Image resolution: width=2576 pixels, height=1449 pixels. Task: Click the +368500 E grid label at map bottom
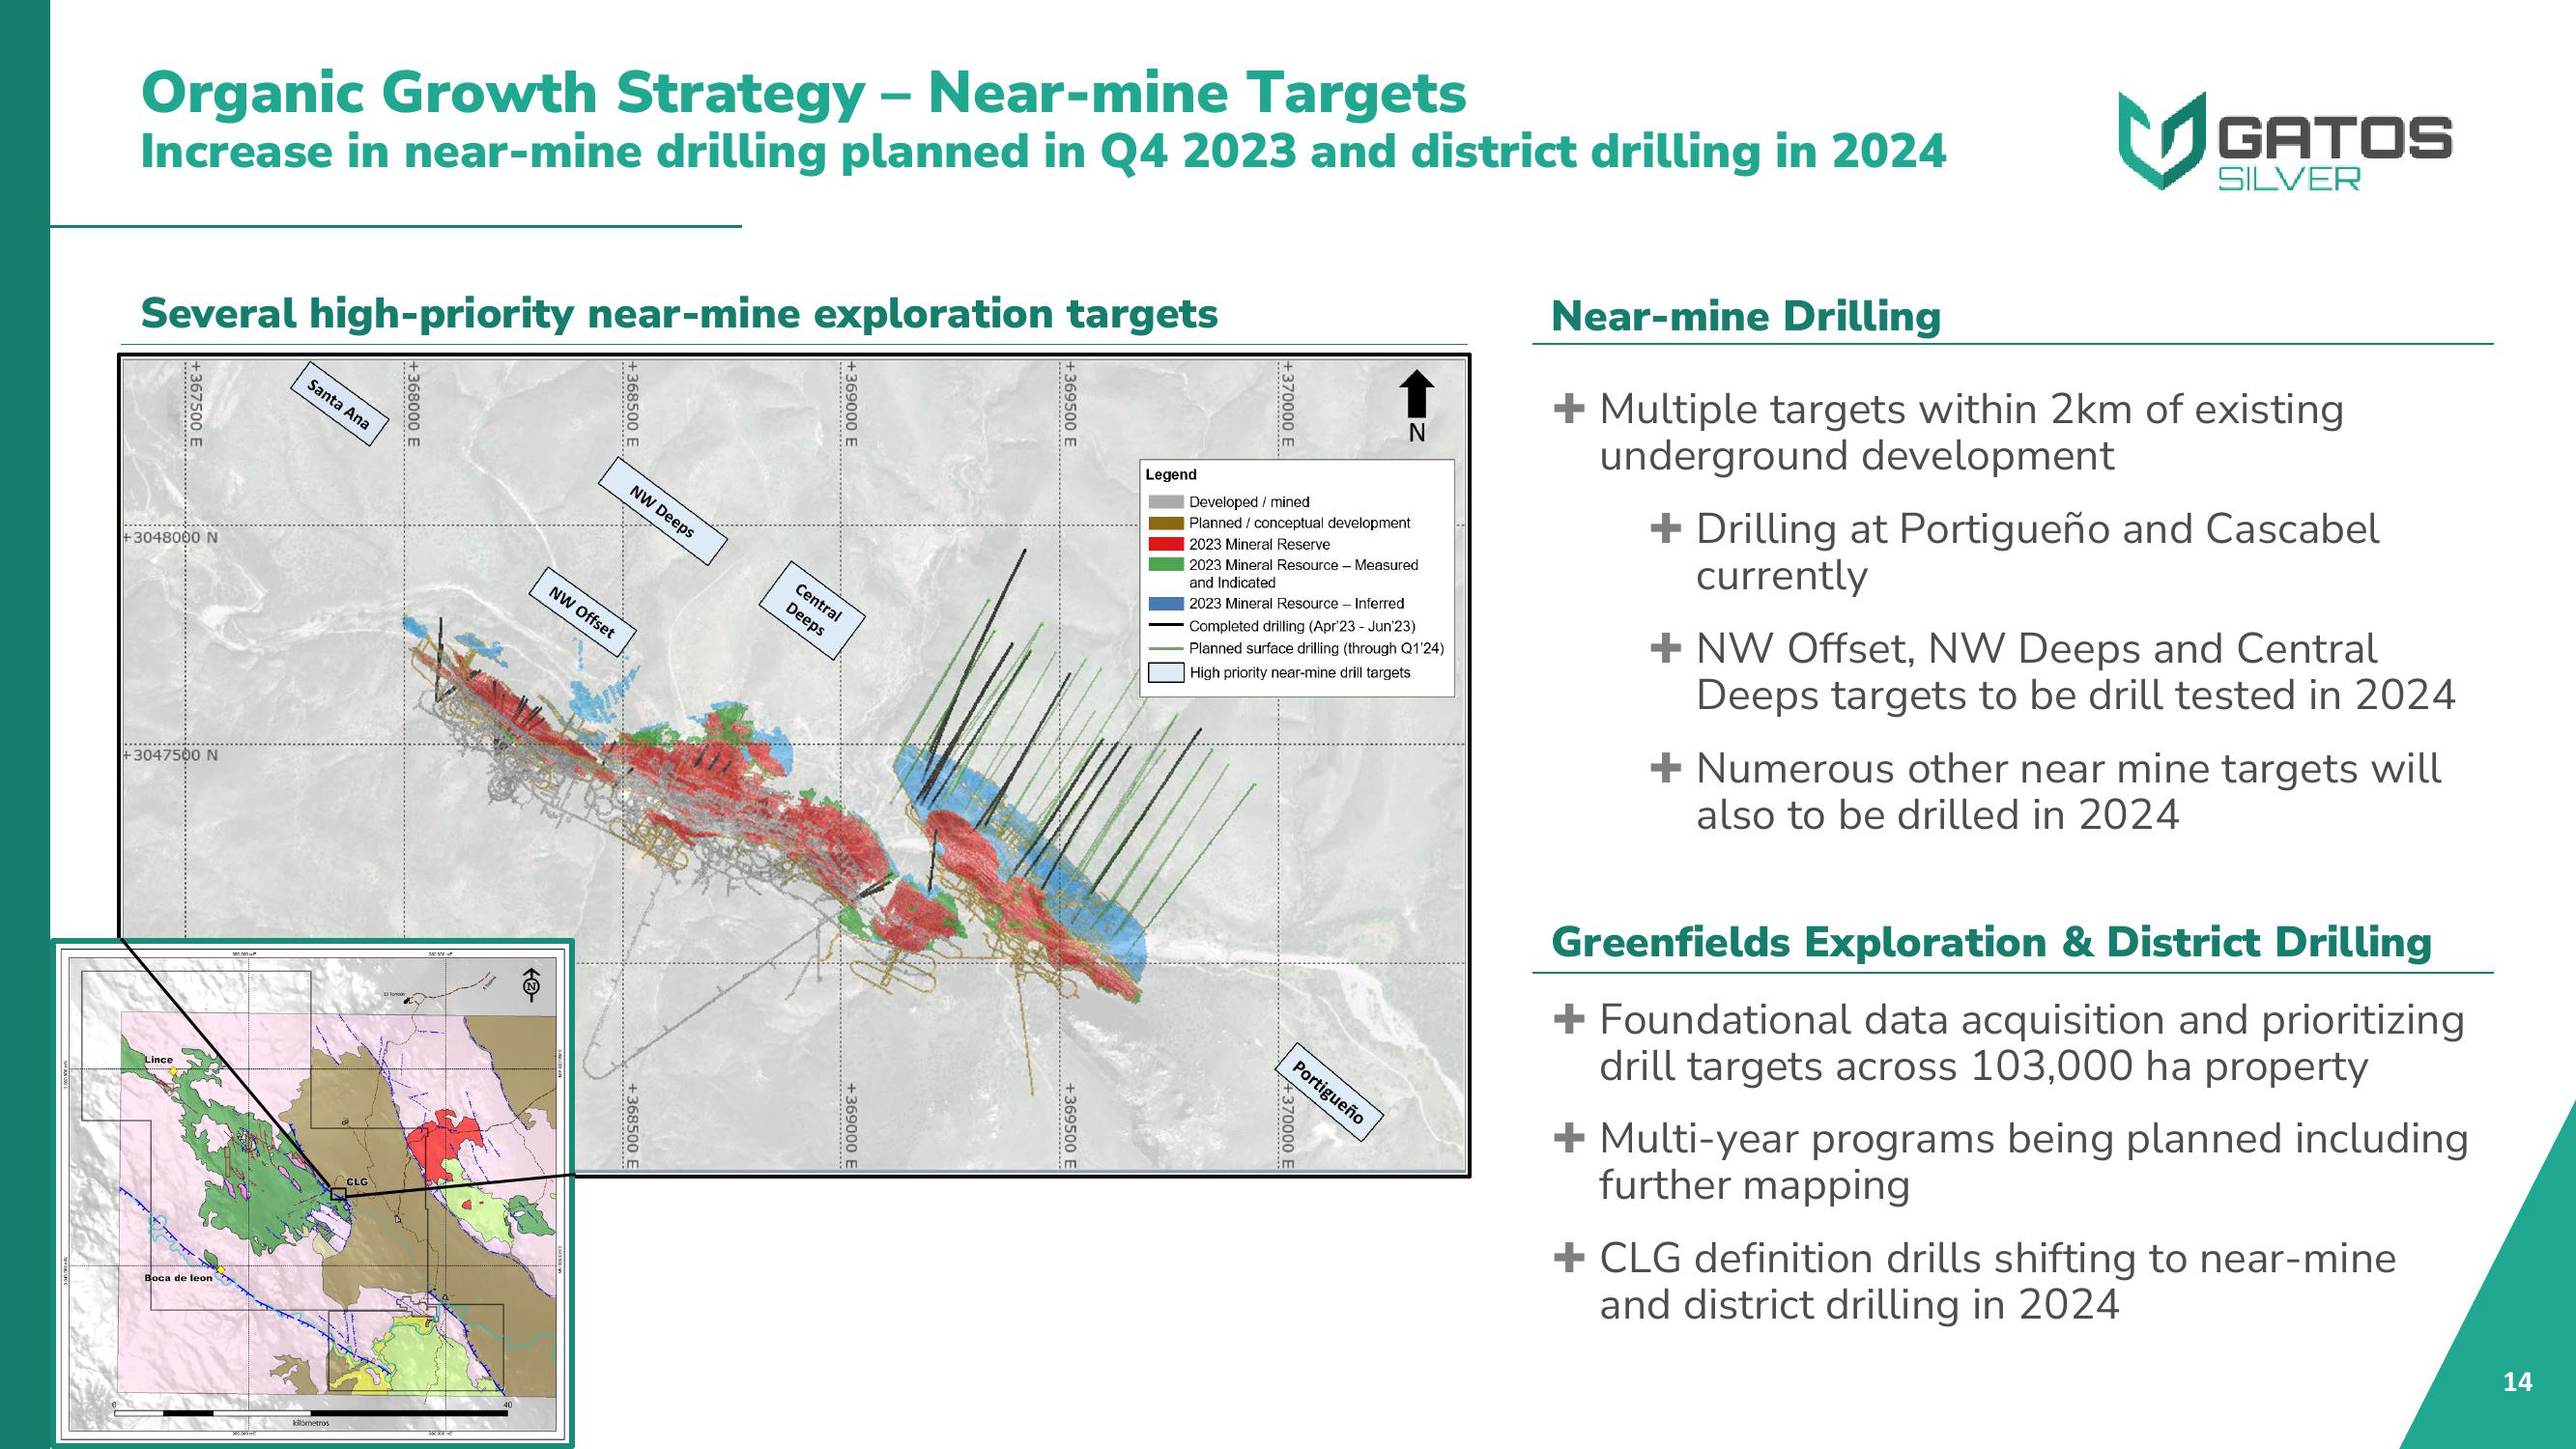point(632,1126)
